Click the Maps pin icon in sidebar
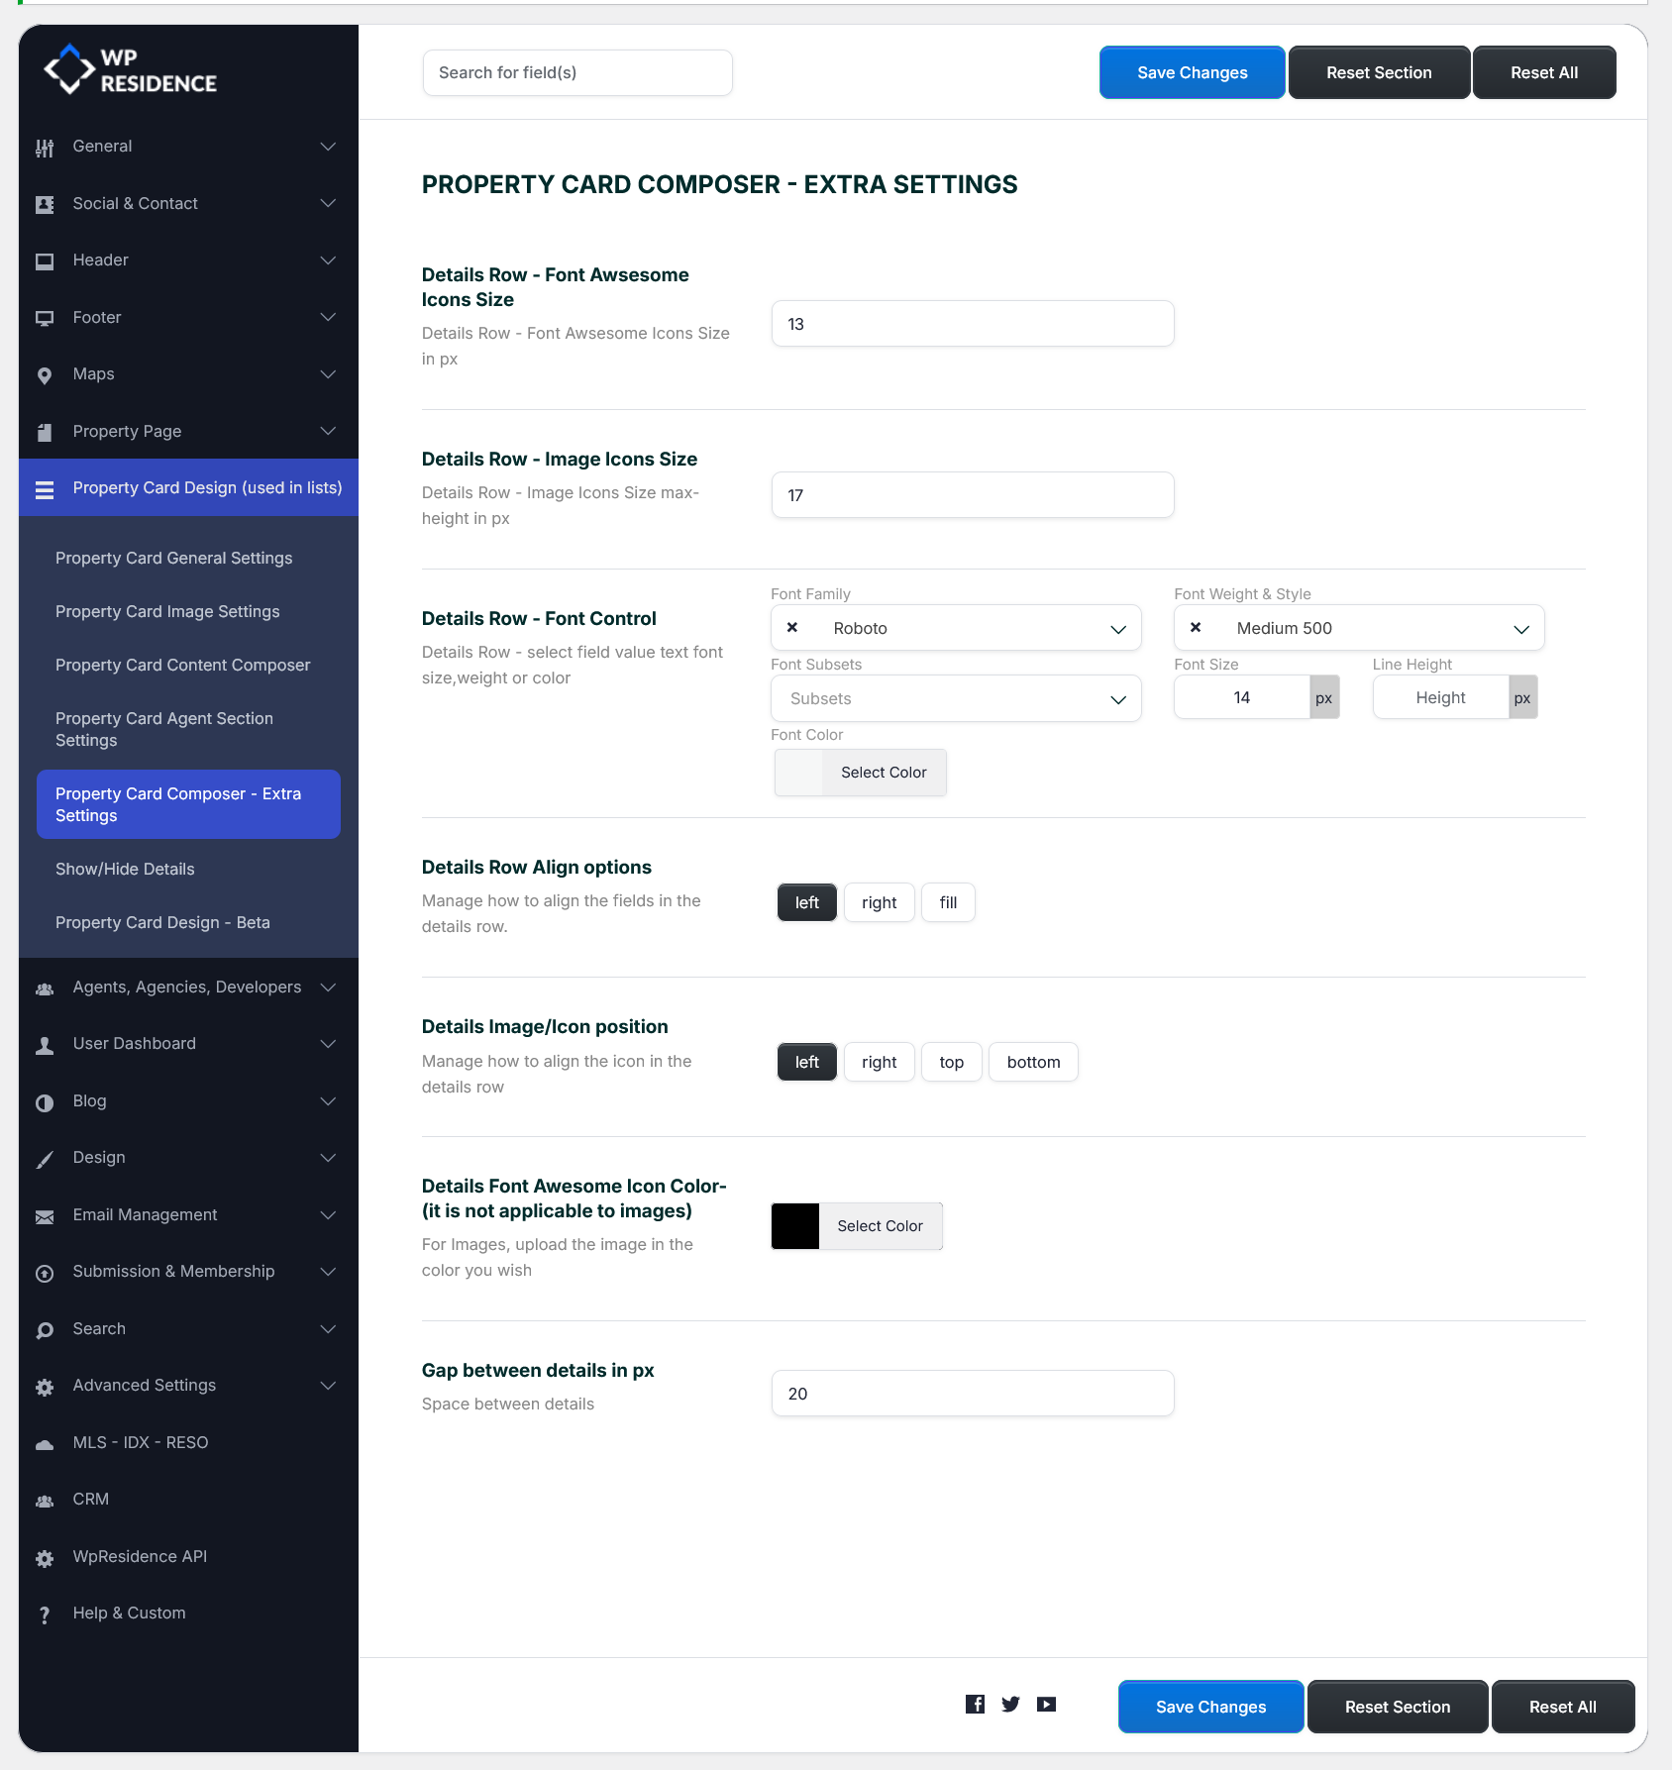The height and width of the screenshot is (1770, 1672). [x=45, y=375]
